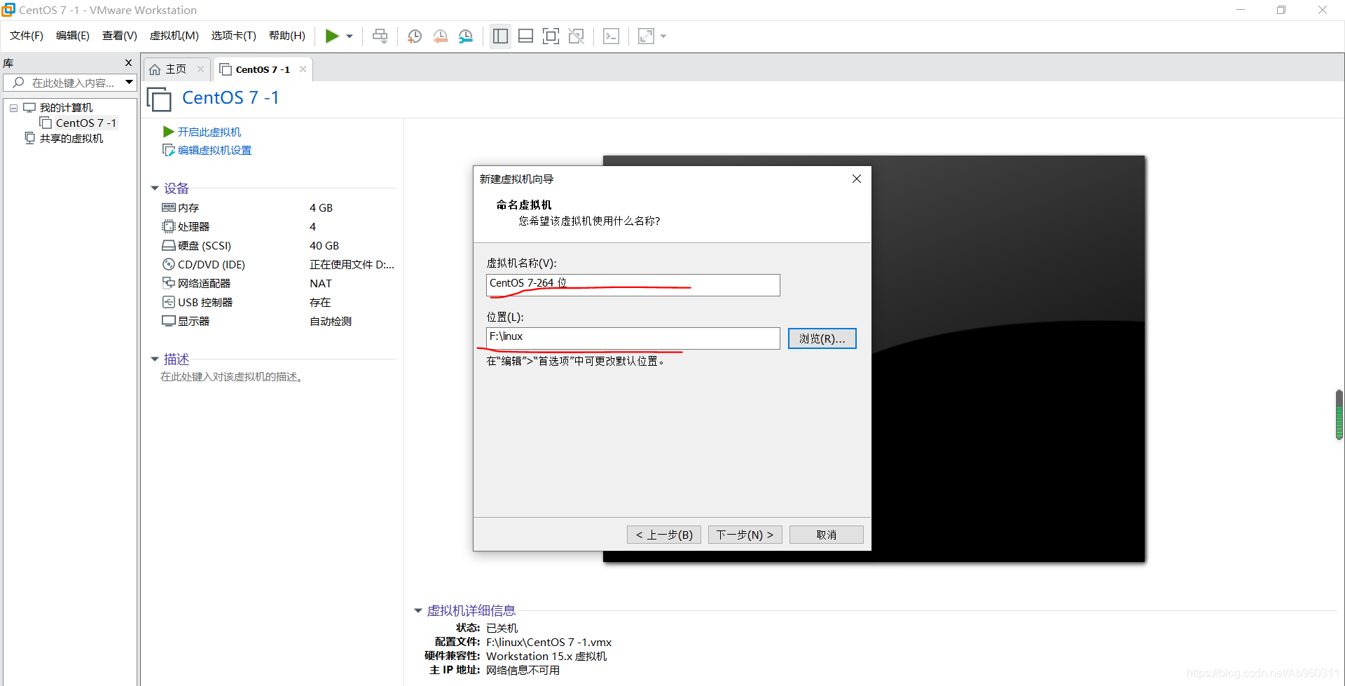Image resolution: width=1345 pixels, height=686 pixels.
Task: Click 取消 to cancel the wizard
Action: click(827, 535)
